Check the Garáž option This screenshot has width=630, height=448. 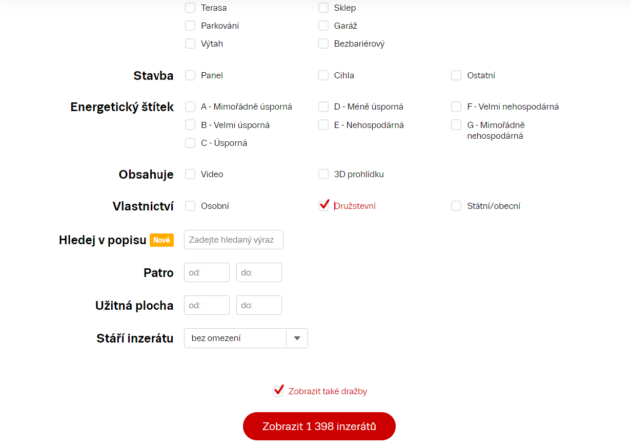click(323, 26)
